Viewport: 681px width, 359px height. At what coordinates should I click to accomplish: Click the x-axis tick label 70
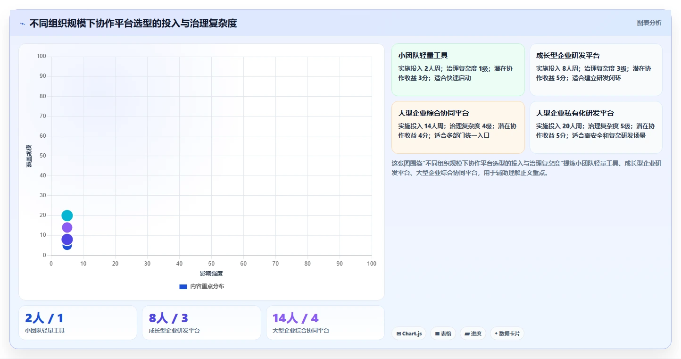coord(275,264)
